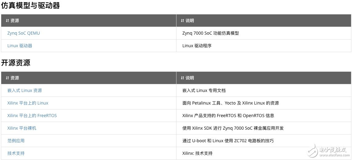Select the Linux 驱动程序 description cell
The height and width of the screenshot is (160, 352).
pyautogui.click(x=197, y=46)
